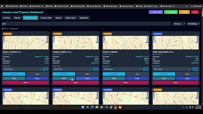The image size is (203, 114).
Task: Switch to Pipeline tab
Action: (17, 18)
